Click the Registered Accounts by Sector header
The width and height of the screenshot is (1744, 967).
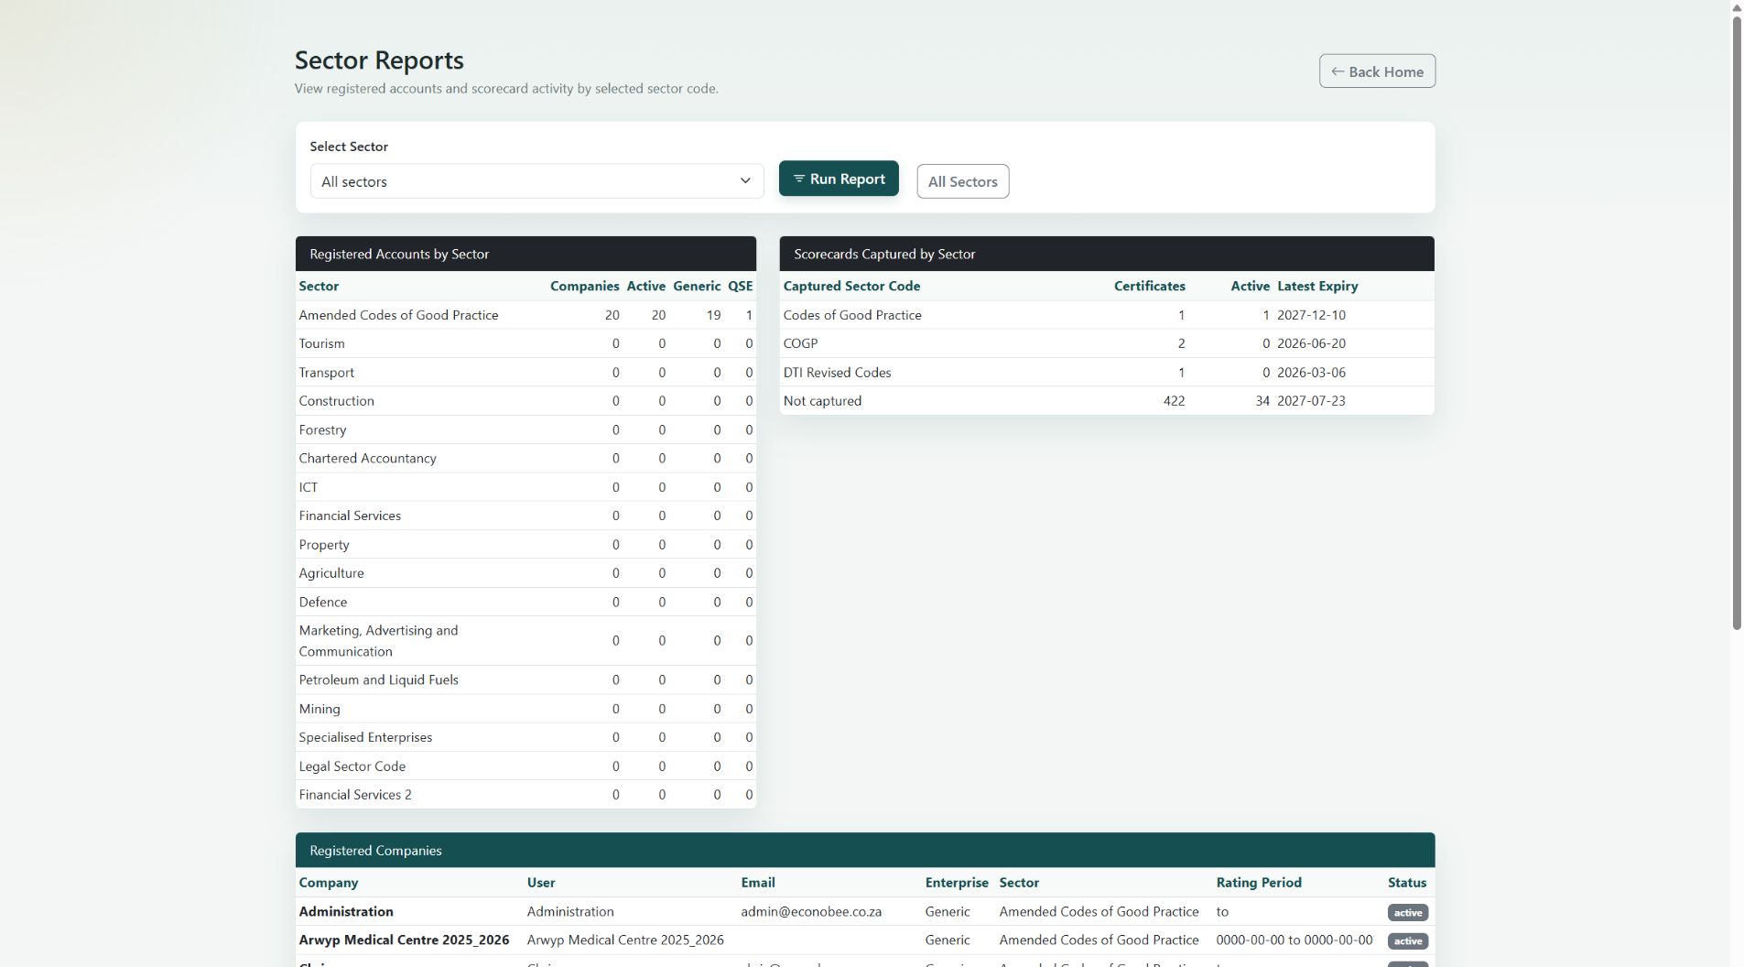(525, 254)
